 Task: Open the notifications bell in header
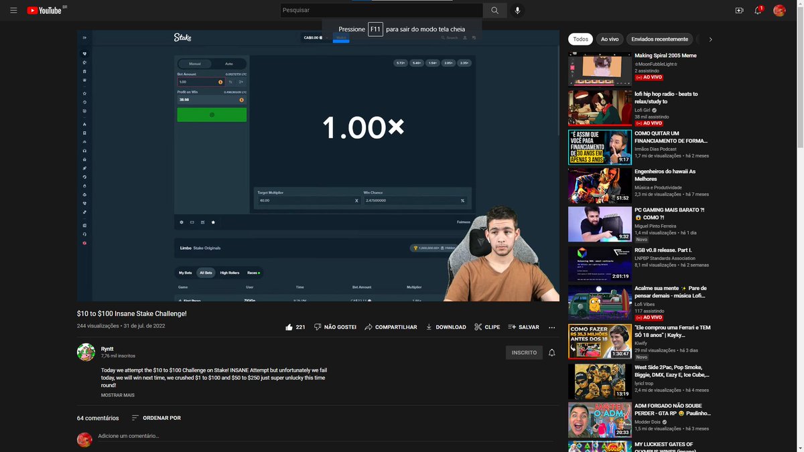coord(758,11)
